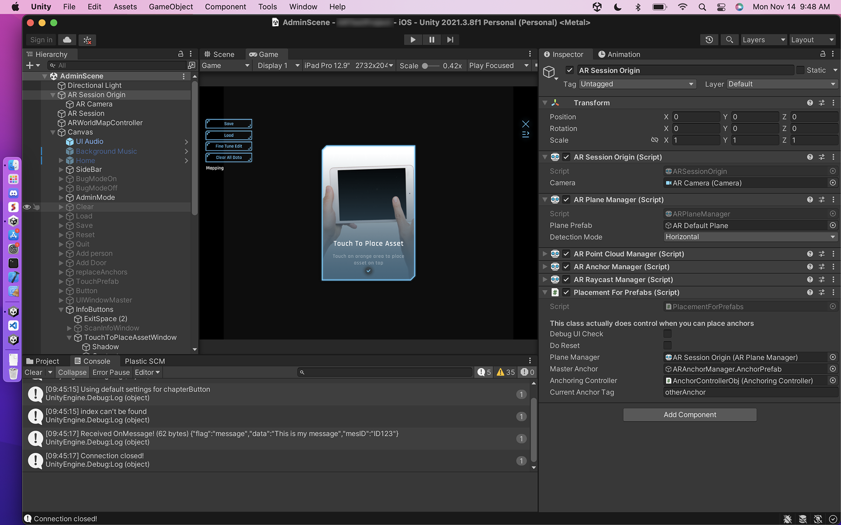Open Detection Mode dropdown Horizontal
841x525 pixels.
(x=750, y=237)
